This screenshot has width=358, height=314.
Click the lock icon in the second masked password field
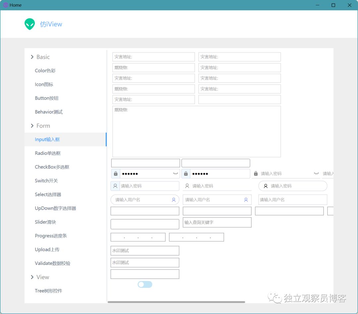click(x=186, y=173)
